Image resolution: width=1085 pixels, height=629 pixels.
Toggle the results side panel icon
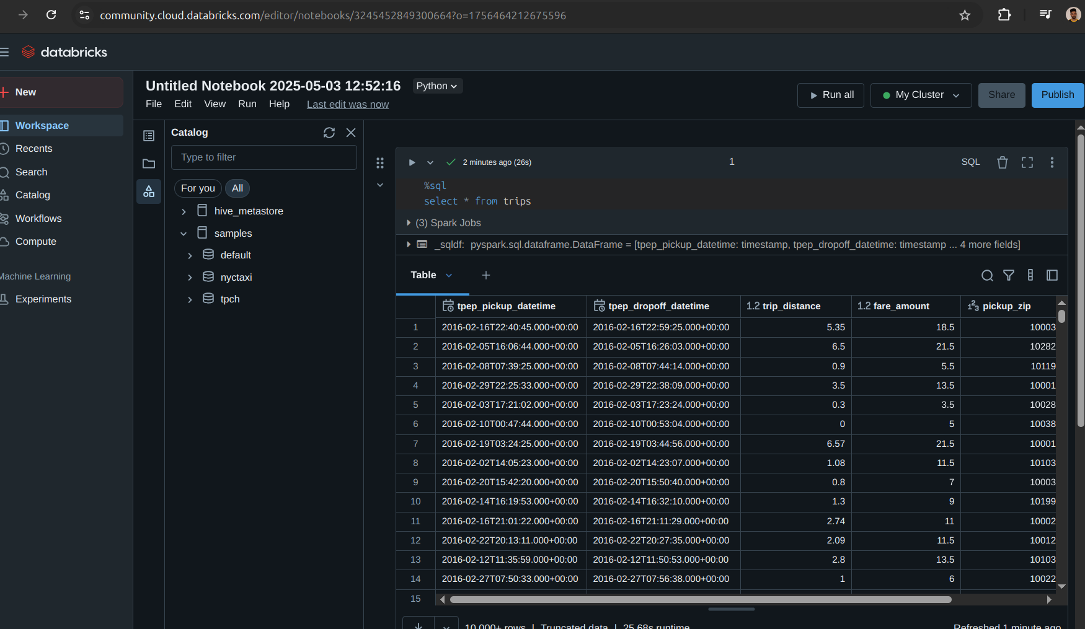click(1052, 275)
